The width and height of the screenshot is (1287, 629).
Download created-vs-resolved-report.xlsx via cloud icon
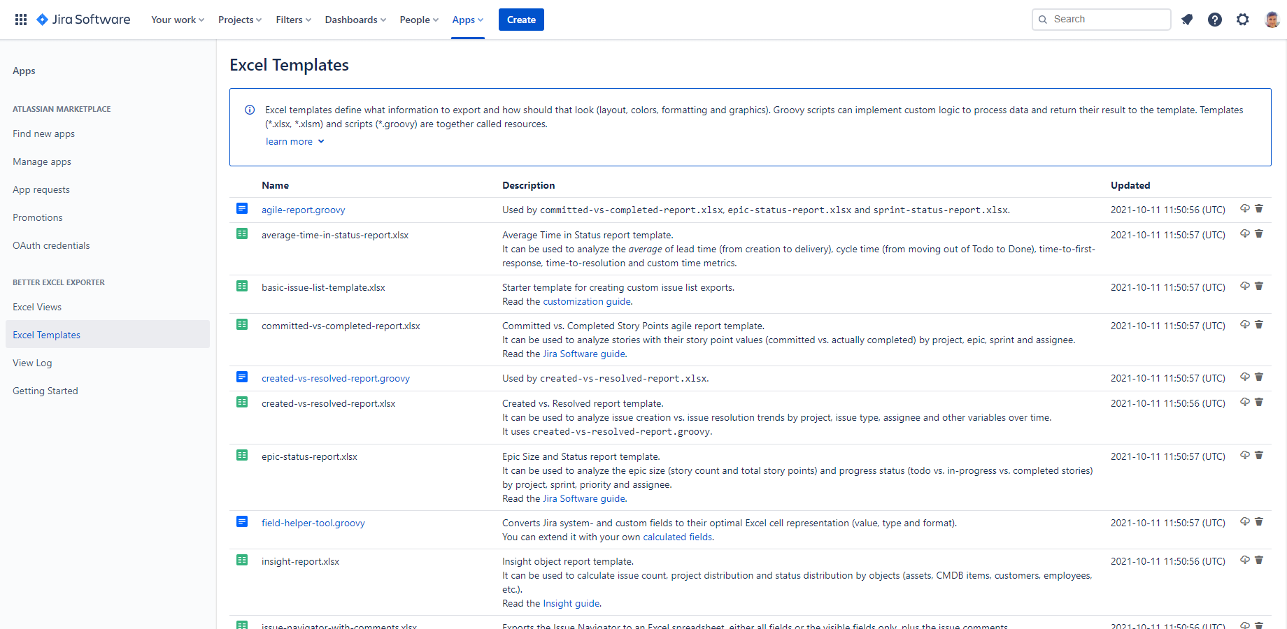(x=1245, y=402)
